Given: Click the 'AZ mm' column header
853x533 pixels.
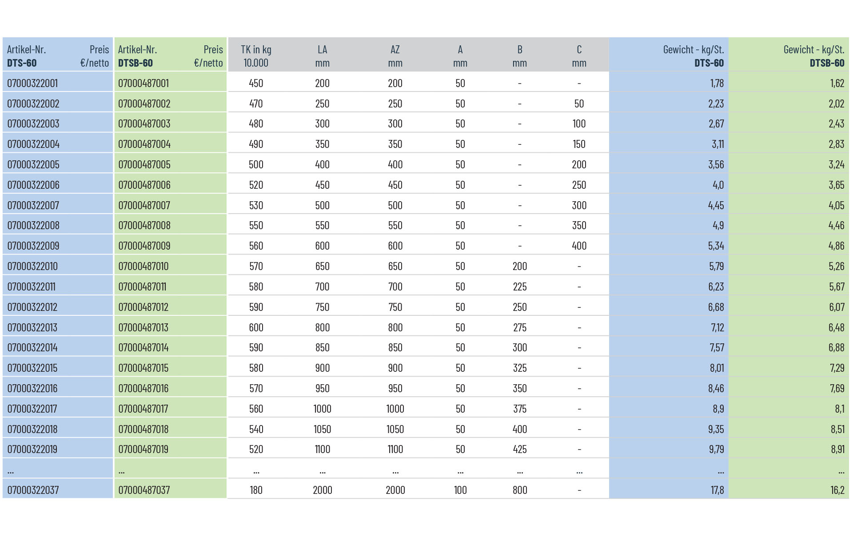Looking at the screenshot, I should (395, 56).
